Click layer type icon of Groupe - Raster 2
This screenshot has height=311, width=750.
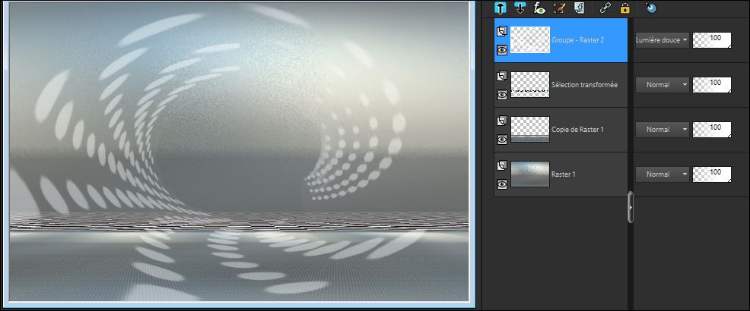(x=502, y=32)
